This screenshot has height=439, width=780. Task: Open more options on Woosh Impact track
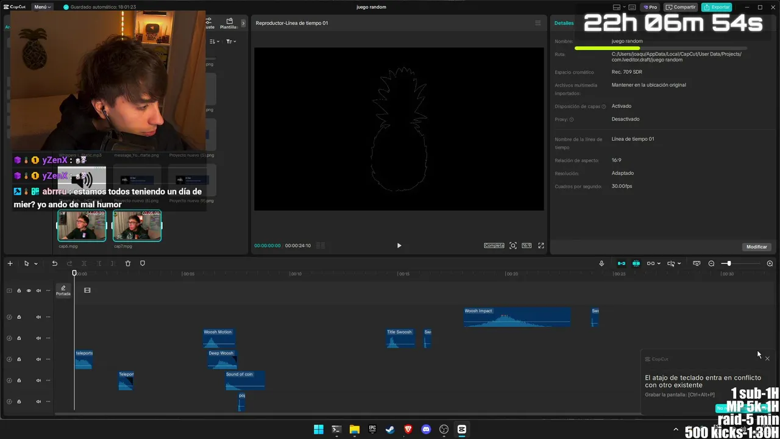click(x=48, y=317)
